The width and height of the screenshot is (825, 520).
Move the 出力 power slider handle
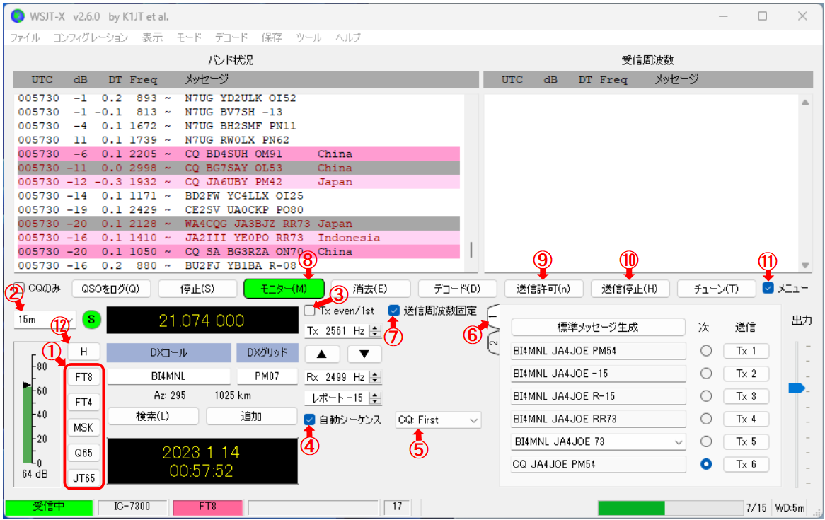pos(797,388)
